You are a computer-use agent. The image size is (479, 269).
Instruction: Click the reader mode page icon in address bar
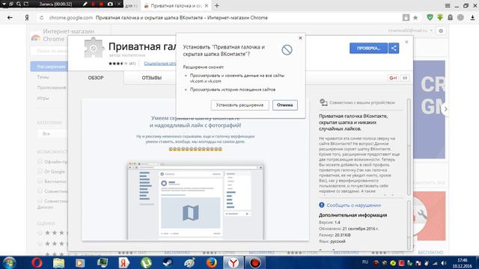pyautogui.click(x=406, y=18)
